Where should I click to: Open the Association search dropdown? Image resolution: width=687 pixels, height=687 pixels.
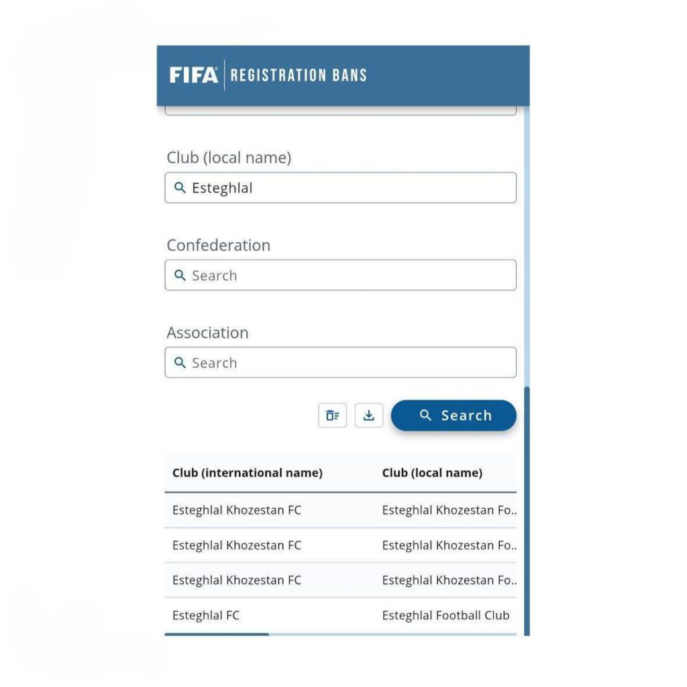(x=349, y=362)
